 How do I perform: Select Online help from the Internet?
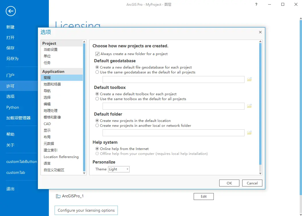point(97,149)
